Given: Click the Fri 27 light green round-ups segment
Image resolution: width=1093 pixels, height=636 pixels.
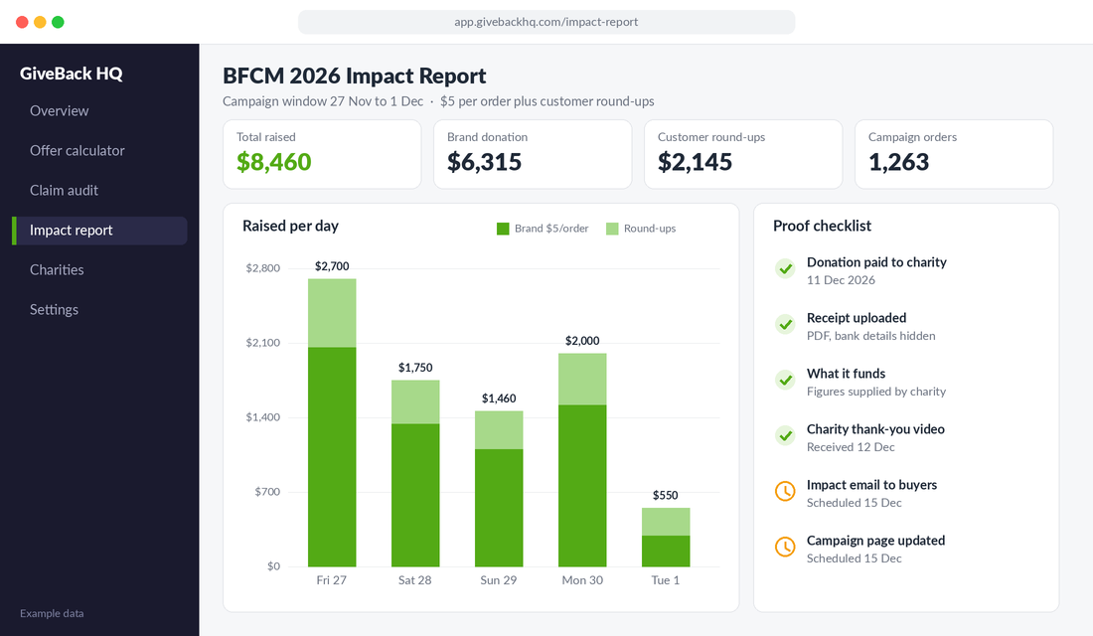Looking at the screenshot, I should tap(332, 313).
